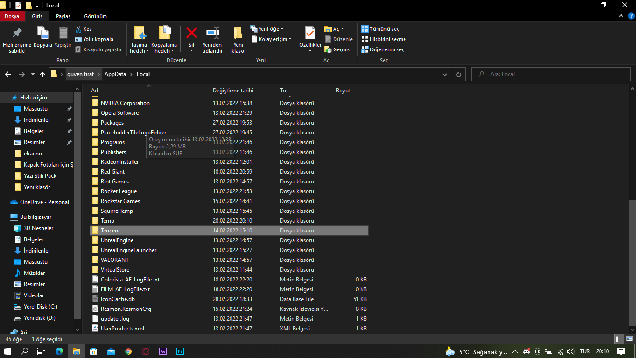Screen dimensions: 636x358
Task: Click Yolu kopyala in ribbon
Action: [x=94, y=39]
